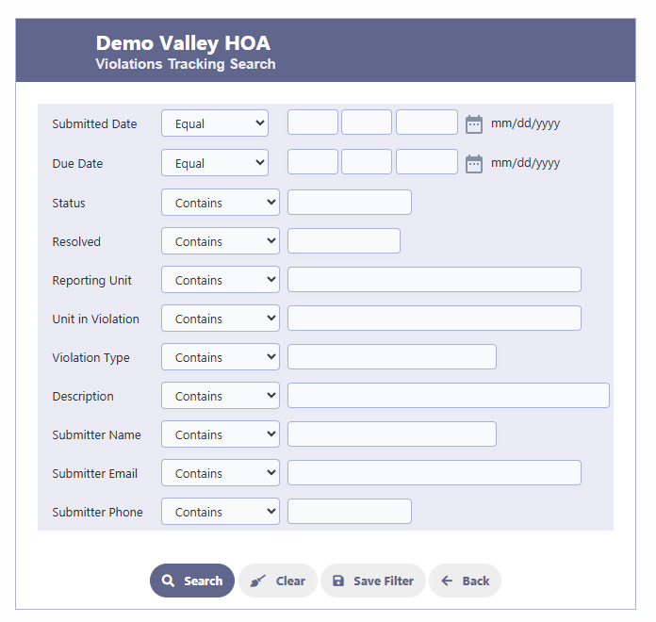Open the Violation Type operator dropdown
The height and width of the screenshot is (622, 656).
(221, 357)
